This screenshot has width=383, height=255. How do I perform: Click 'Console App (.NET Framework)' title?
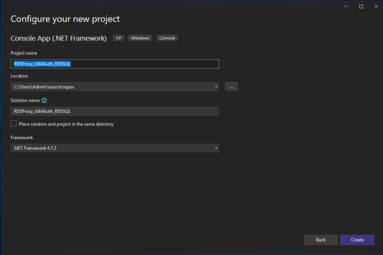coord(58,38)
